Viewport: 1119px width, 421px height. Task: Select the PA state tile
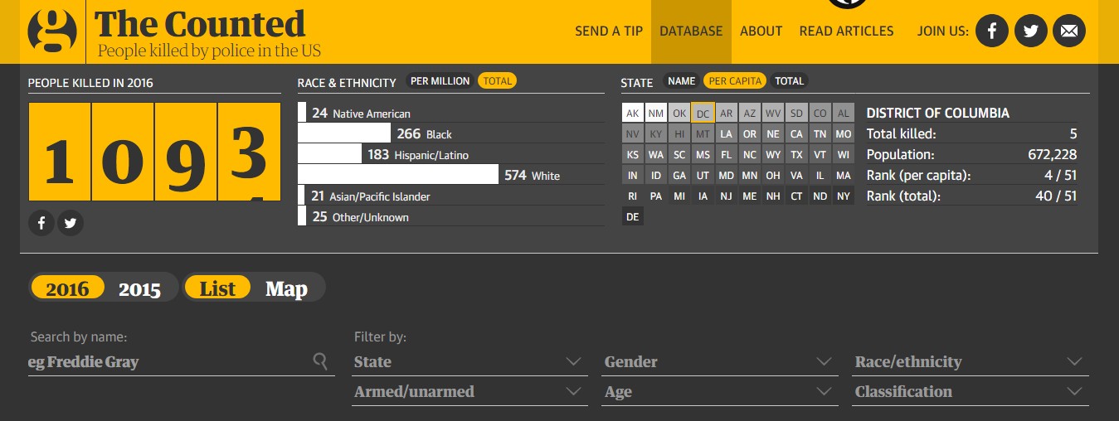[656, 196]
